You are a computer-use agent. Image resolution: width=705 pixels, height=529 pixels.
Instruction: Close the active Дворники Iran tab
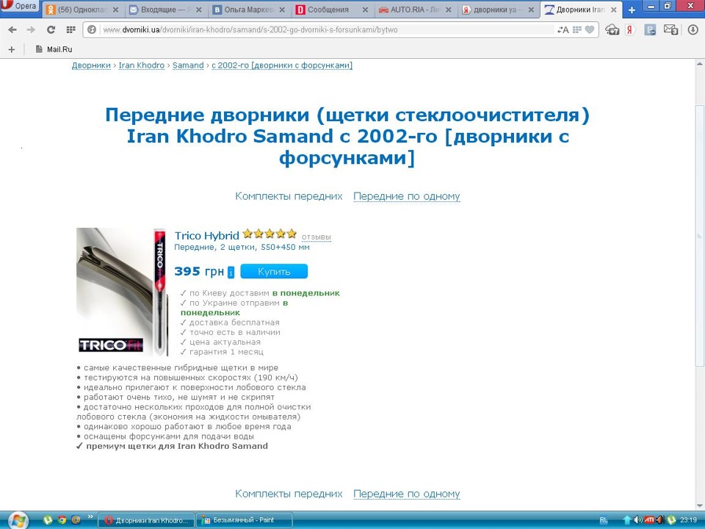pyautogui.click(x=614, y=10)
